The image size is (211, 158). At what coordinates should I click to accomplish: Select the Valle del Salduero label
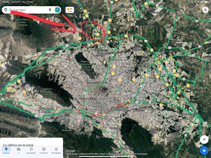(x=138, y=48)
